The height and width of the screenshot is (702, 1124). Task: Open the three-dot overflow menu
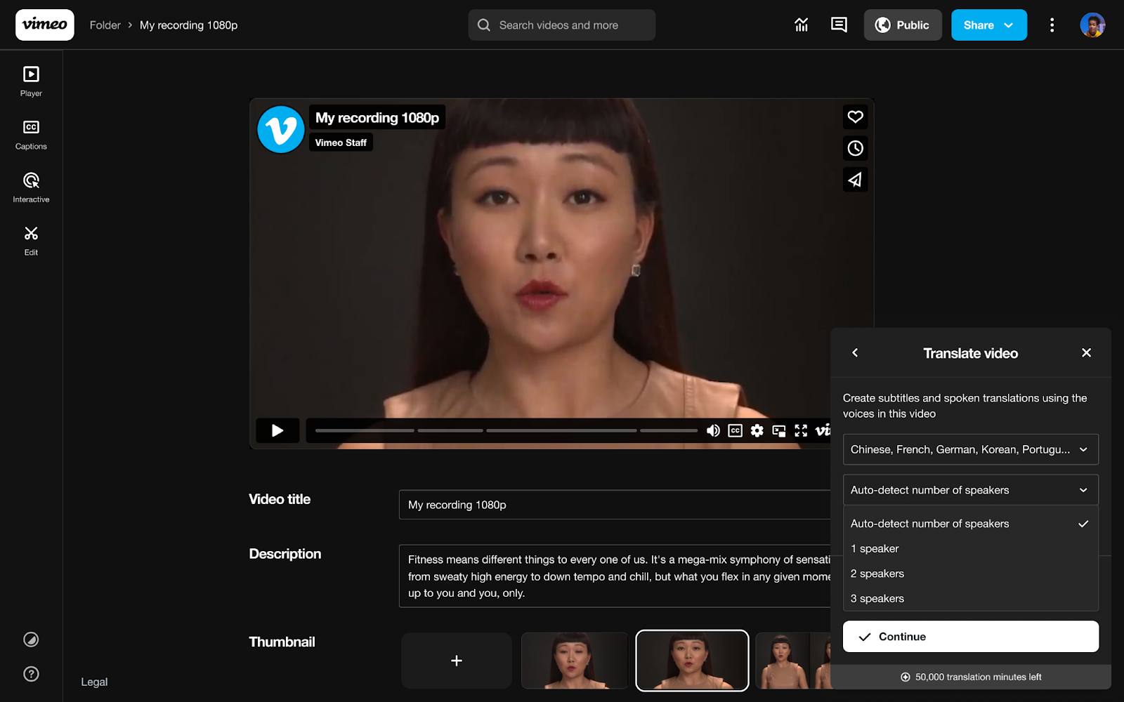pyautogui.click(x=1052, y=25)
